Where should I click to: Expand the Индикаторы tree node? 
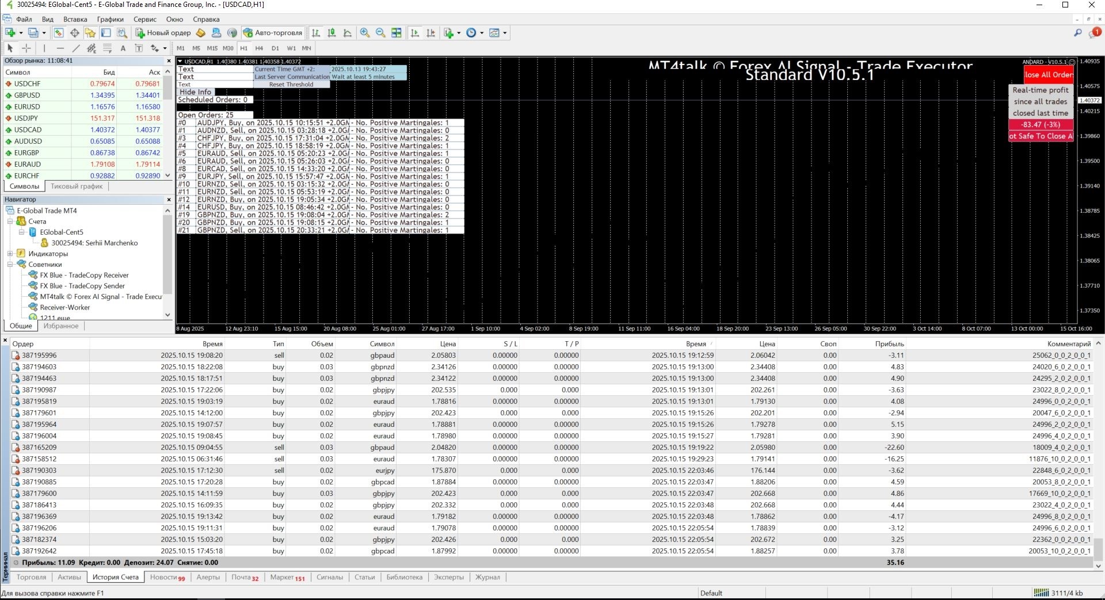[10, 254]
